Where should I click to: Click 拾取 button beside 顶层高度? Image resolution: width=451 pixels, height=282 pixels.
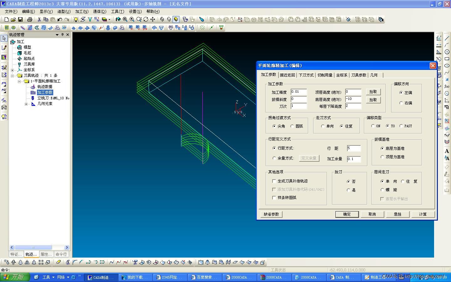[373, 92]
